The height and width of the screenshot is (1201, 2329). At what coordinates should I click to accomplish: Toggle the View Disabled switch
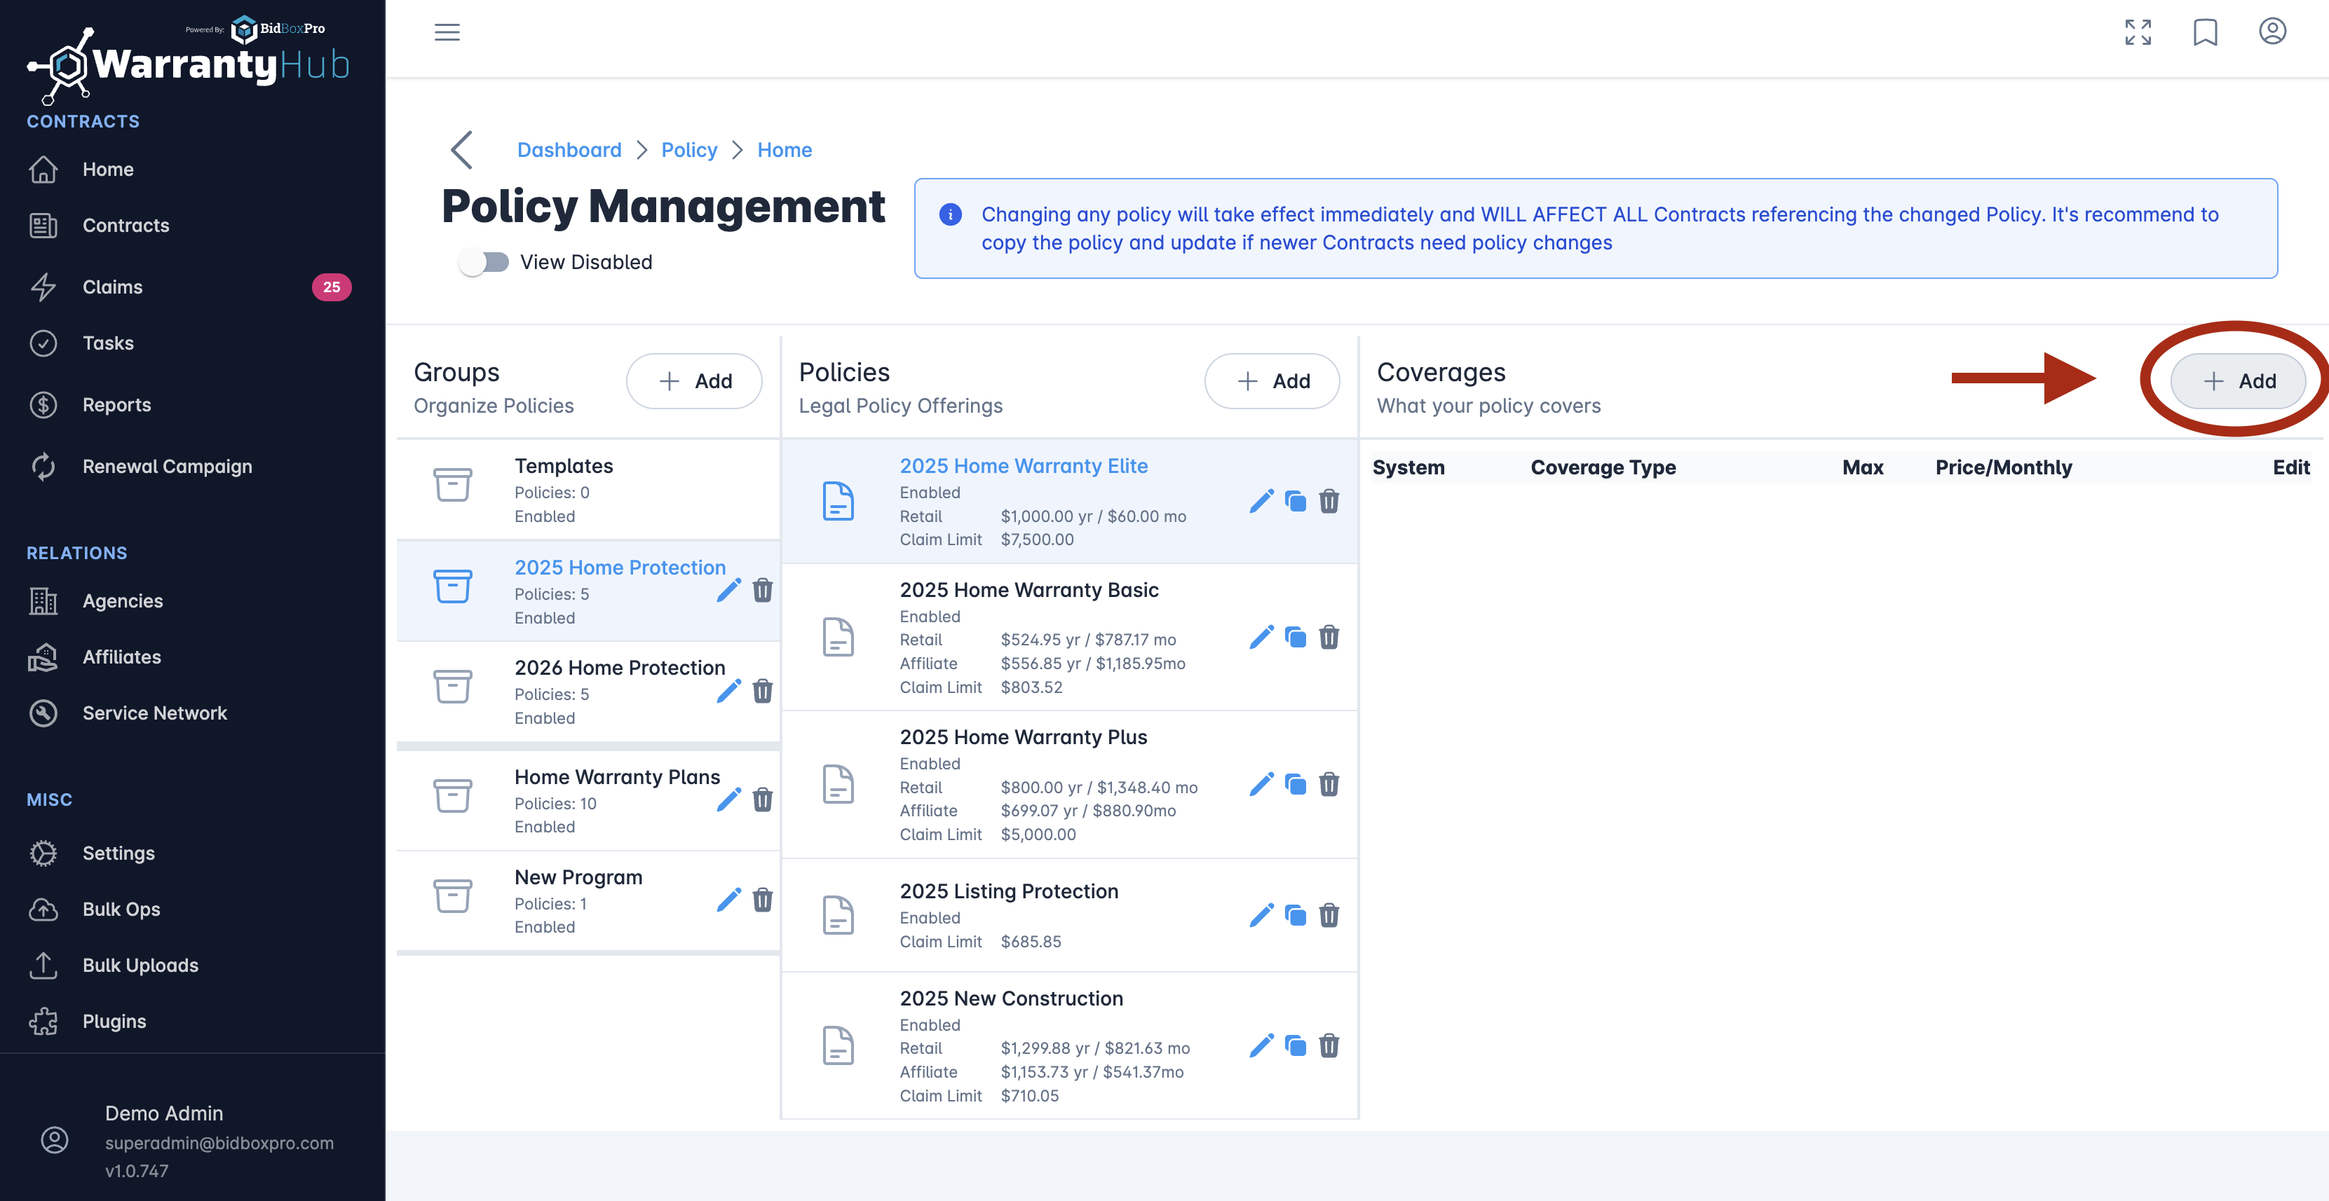coord(484,262)
